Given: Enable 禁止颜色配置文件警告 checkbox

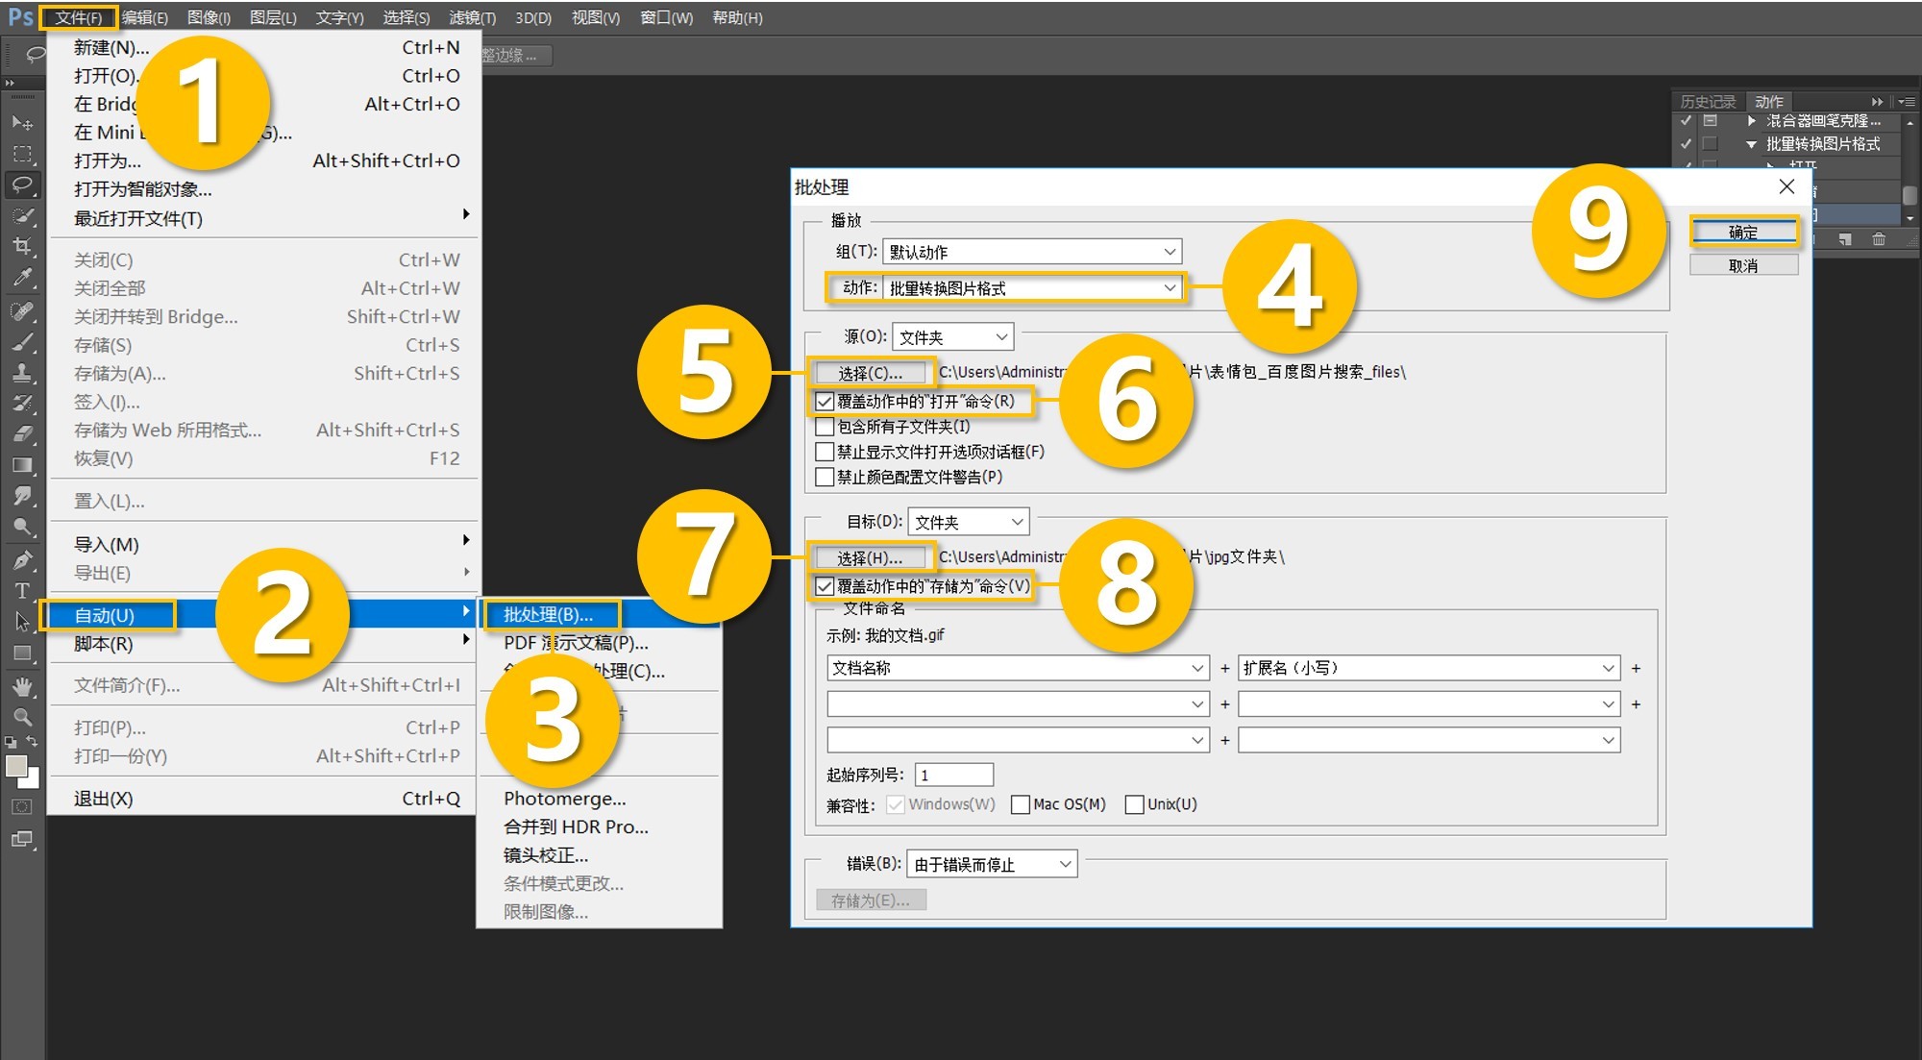Looking at the screenshot, I should (x=825, y=477).
